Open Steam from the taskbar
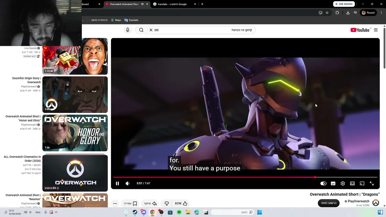 pos(135,212)
